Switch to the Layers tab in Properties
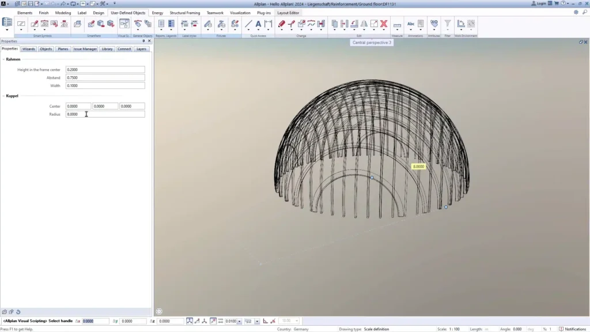This screenshot has width=590, height=332. click(x=141, y=49)
